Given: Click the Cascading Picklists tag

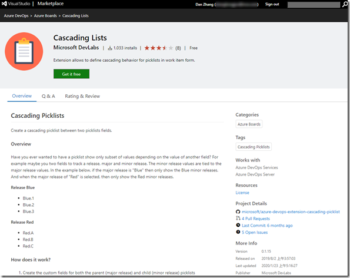Looking at the screenshot, I should coord(254,147).
